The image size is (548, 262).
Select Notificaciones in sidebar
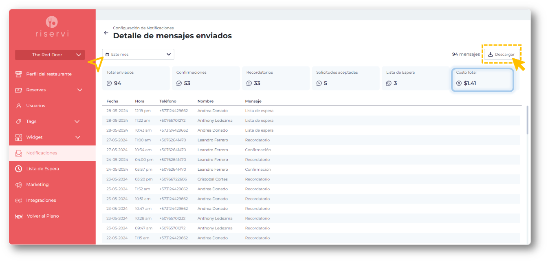[52, 153]
